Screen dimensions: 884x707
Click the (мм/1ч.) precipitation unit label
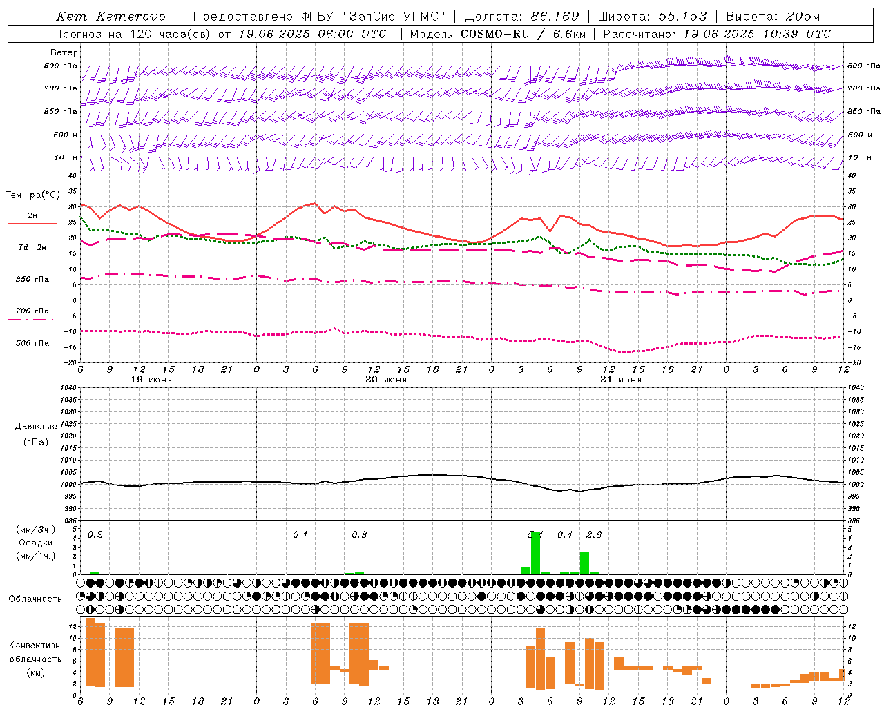(x=36, y=555)
